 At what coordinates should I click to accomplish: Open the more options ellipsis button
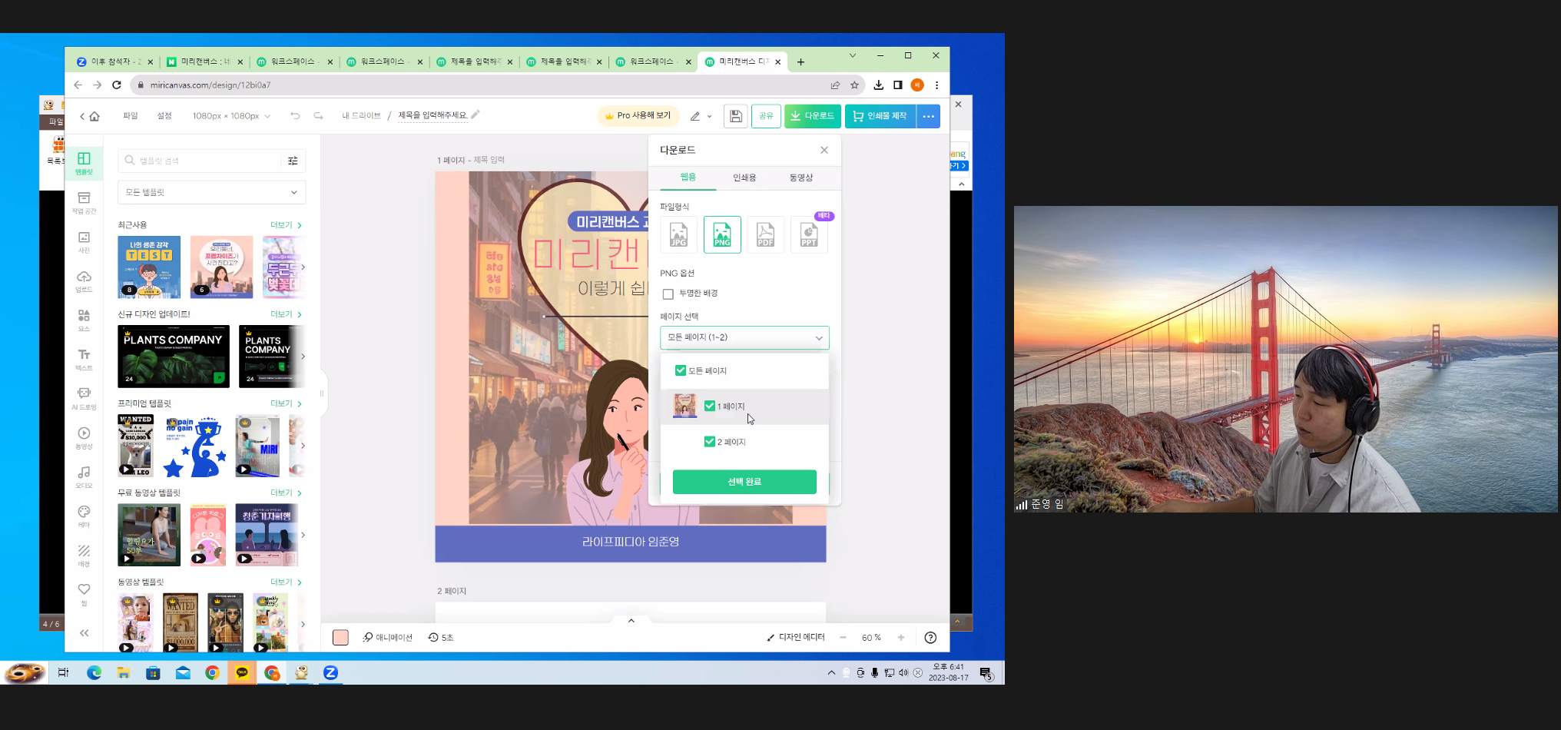click(928, 116)
